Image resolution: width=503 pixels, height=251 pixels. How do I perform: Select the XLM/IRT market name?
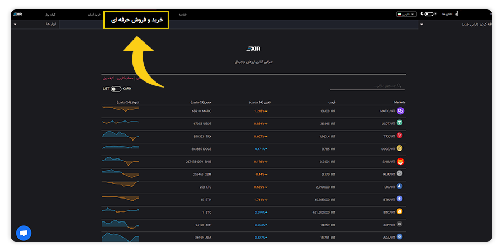coord(388,175)
